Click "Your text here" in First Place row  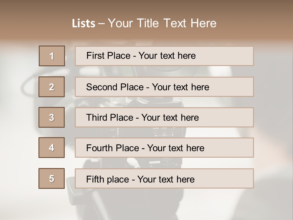click(167, 56)
